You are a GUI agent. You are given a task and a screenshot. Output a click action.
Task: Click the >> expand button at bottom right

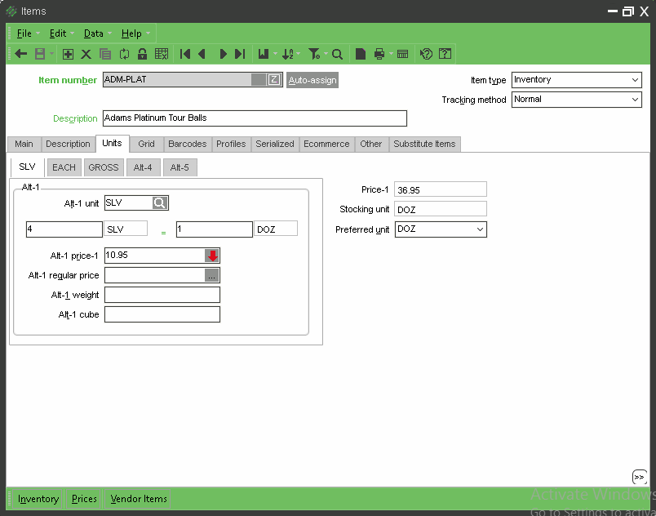click(x=639, y=477)
